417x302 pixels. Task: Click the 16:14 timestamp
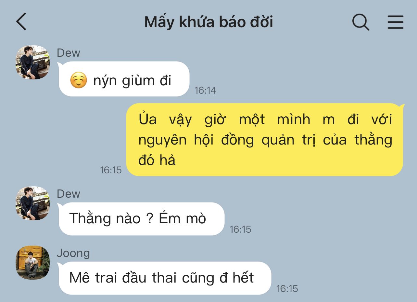(205, 90)
